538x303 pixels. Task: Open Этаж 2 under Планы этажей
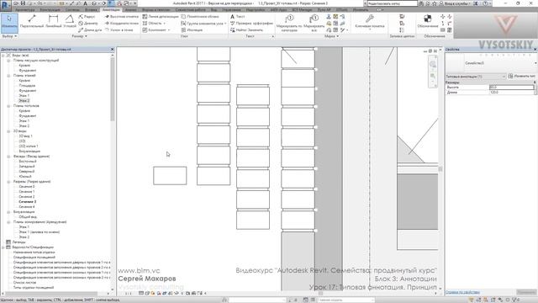click(x=24, y=101)
